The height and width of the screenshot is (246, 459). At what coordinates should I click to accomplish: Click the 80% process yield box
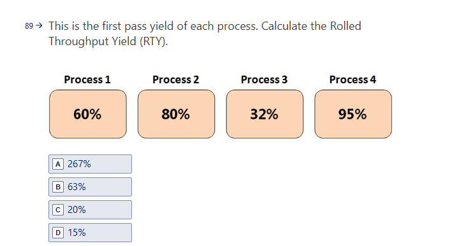(x=176, y=114)
